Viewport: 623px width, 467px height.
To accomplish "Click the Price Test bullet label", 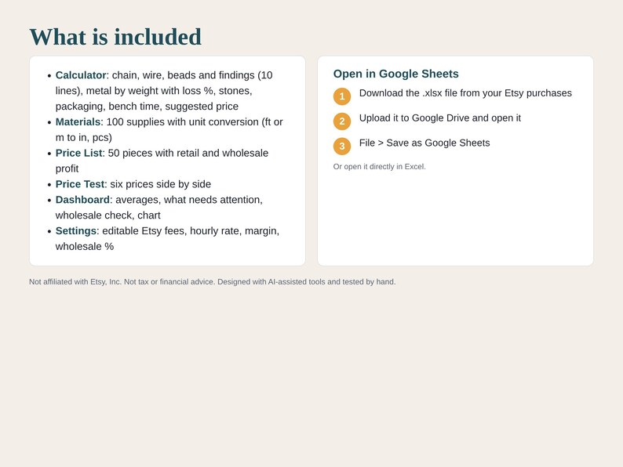I will tap(80, 184).
